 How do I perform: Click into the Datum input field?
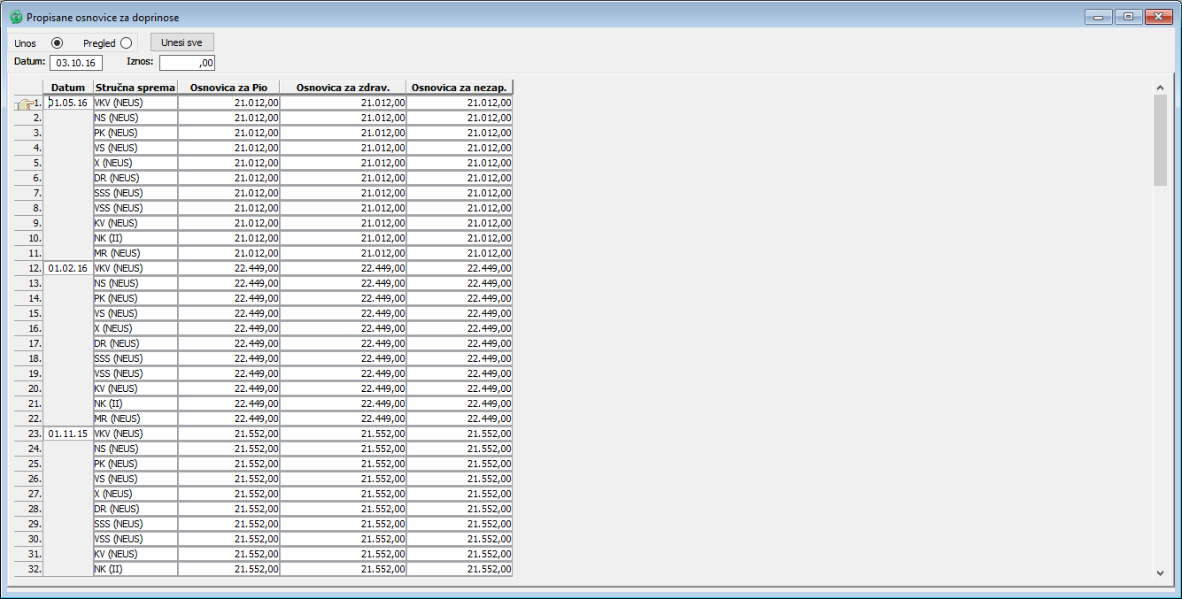click(x=76, y=63)
